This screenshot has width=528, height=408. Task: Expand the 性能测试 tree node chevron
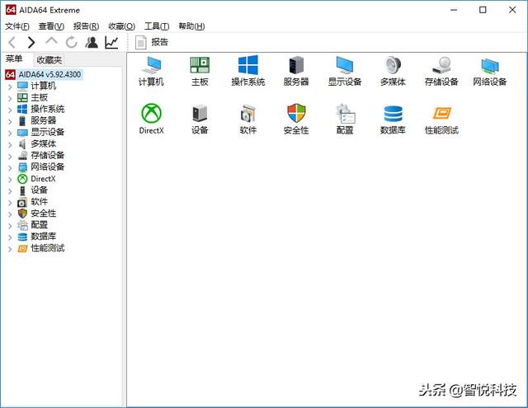coord(10,249)
